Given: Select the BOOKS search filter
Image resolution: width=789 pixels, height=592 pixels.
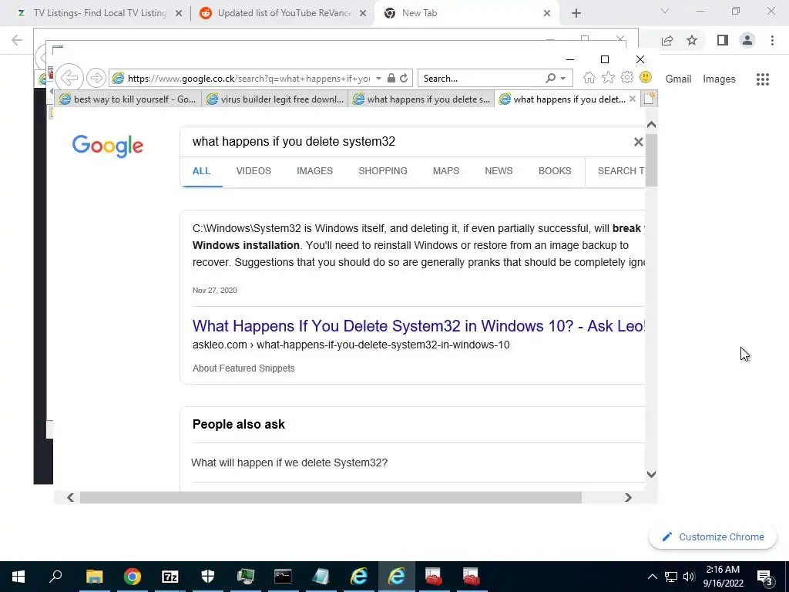Looking at the screenshot, I should pyautogui.click(x=555, y=170).
